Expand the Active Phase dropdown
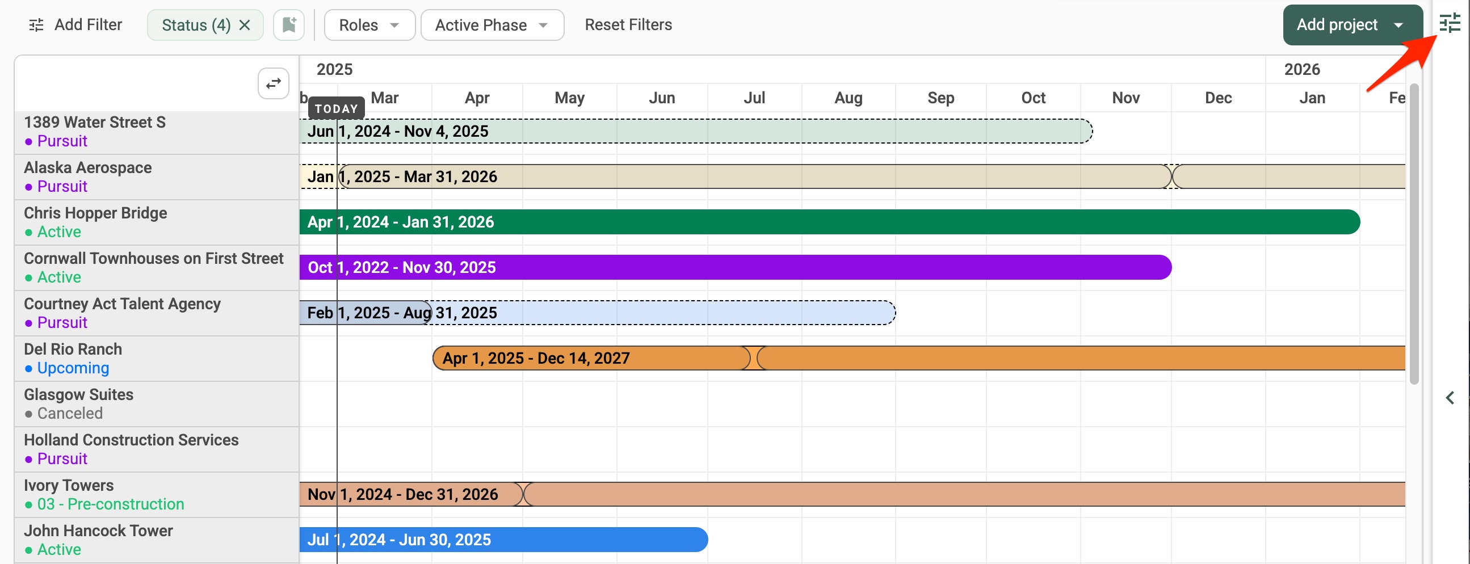Image resolution: width=1470 pixels, height=564 pixels. [492, 25]
